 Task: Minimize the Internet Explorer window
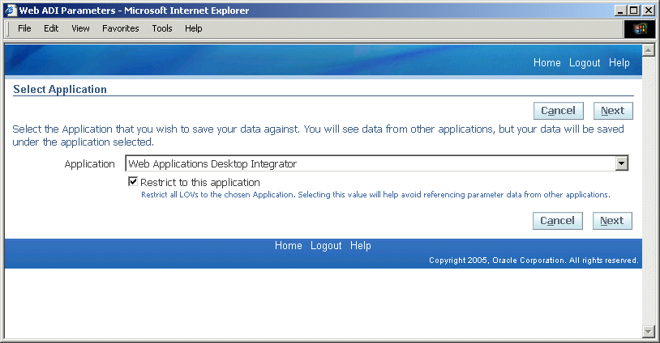(619, 11)
